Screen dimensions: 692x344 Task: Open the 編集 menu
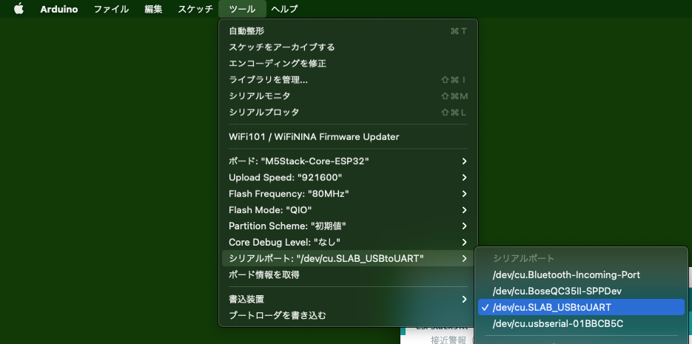154,9
